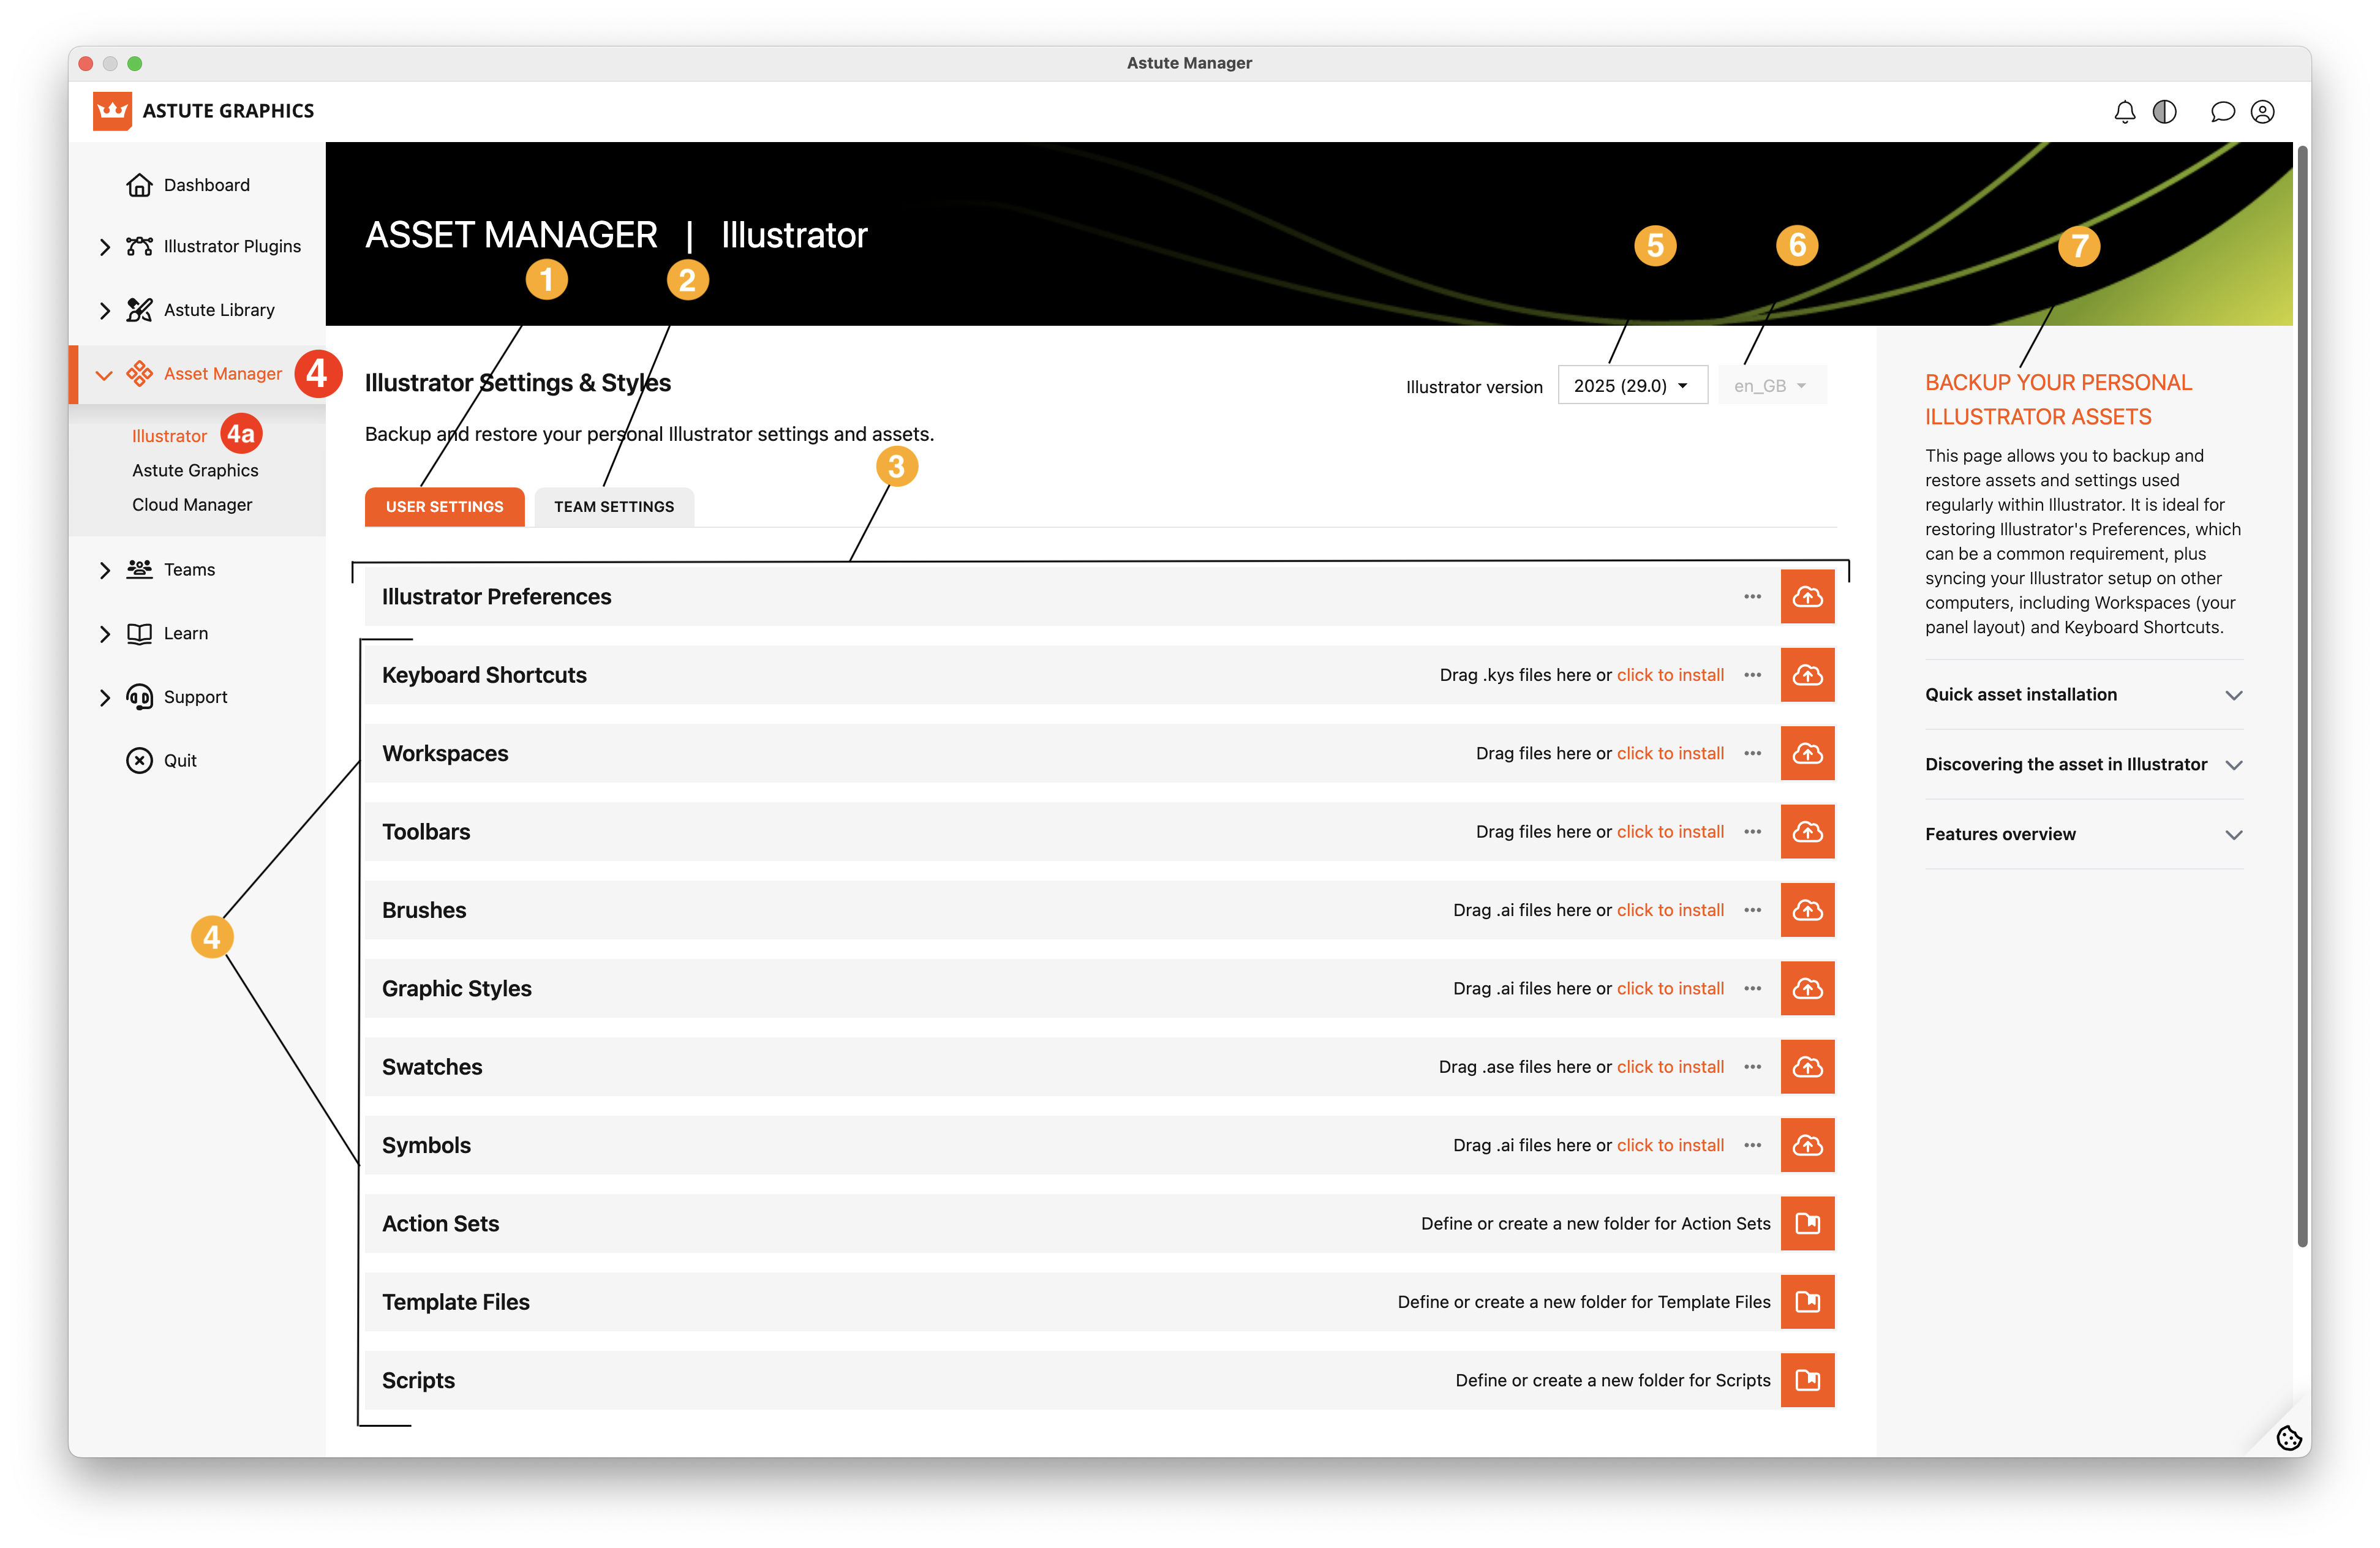
Task: Click the cloud upload icon for Graphic Styles
Action: tap(1807, 989)
